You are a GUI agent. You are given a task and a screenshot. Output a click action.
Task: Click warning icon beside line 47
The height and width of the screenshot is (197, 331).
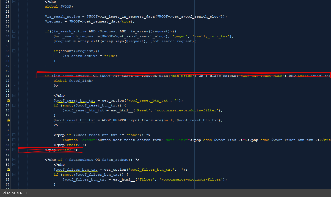click(9, 100)
